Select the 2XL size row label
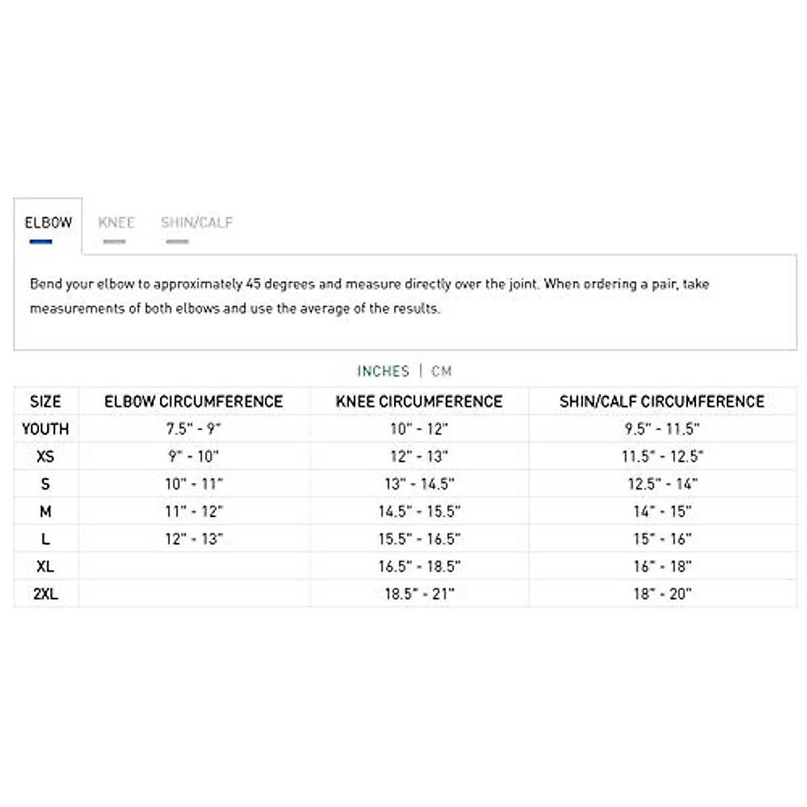Image resolution: width=807 pixels, height=807 pixels. pos(46,594)
